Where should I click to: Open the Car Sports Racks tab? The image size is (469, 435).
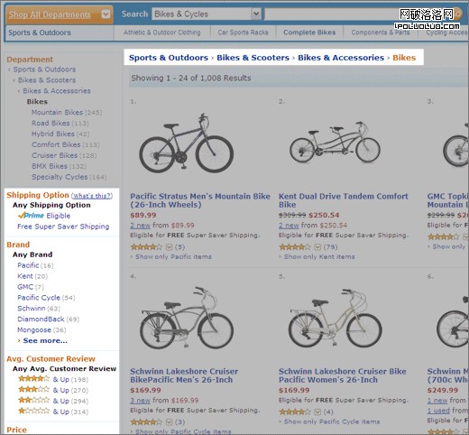(x=243, y=32)
